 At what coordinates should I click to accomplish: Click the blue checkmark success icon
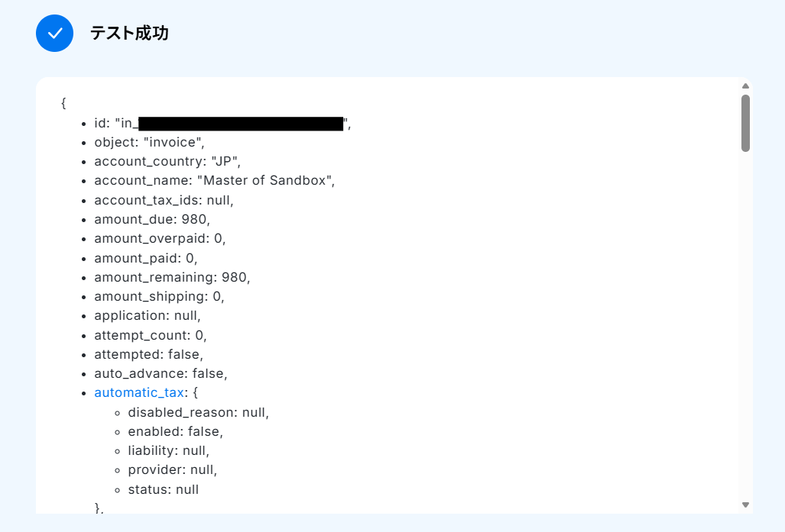[x=54, y=33]
